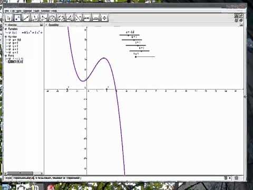Open the white house-shaped taskbar icon

point(22,187)
